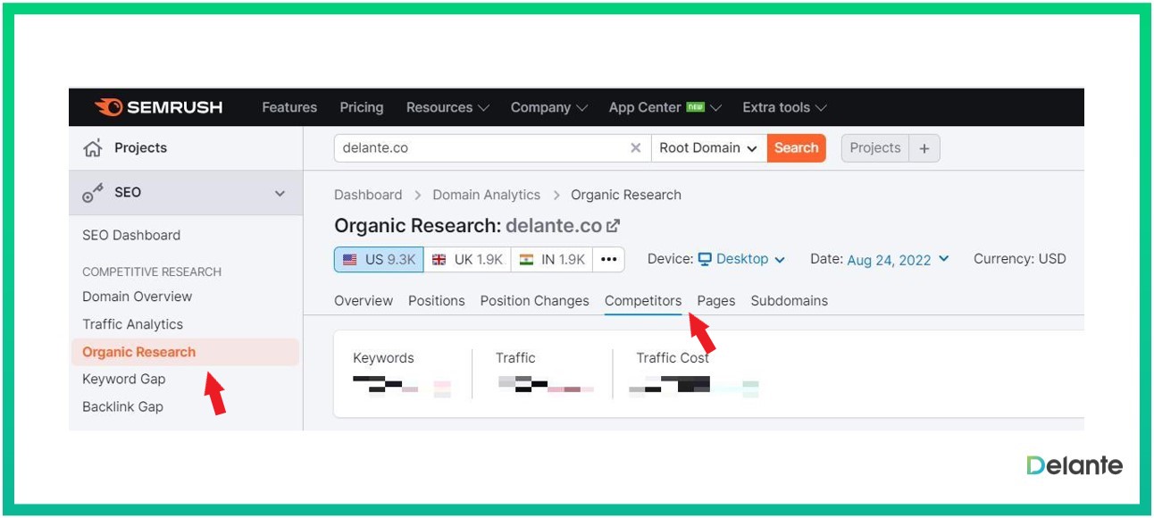Open Features in the top navigation
This screenshot has width=1154, height=518.
pyautogui.click(x=289, y=107)
